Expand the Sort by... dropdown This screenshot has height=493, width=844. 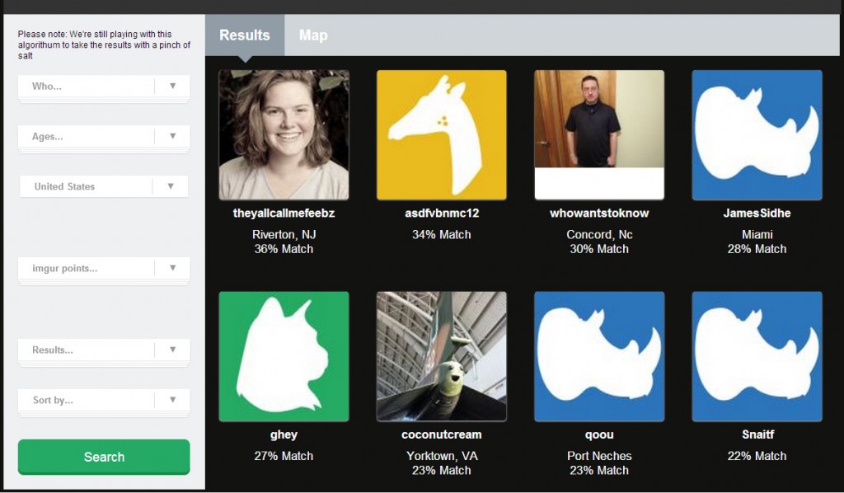(x=104, y=400)
